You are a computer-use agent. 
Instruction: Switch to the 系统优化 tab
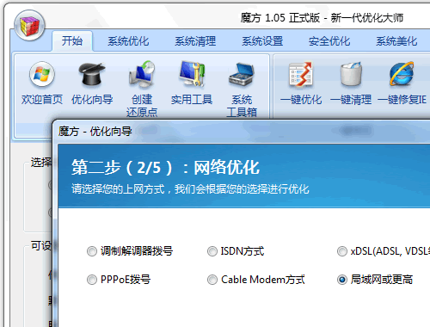click(128, 41)
